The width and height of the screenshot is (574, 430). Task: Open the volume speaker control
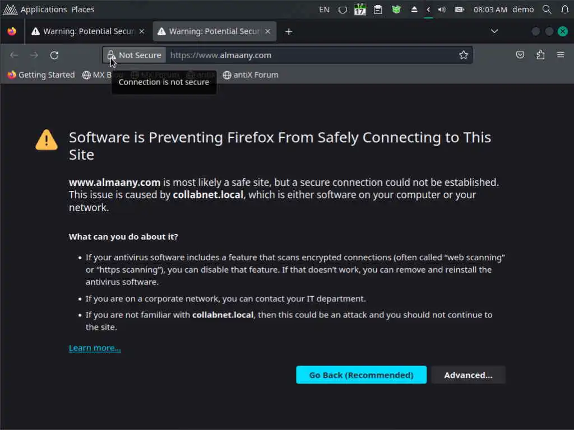(x=442, y=10)
